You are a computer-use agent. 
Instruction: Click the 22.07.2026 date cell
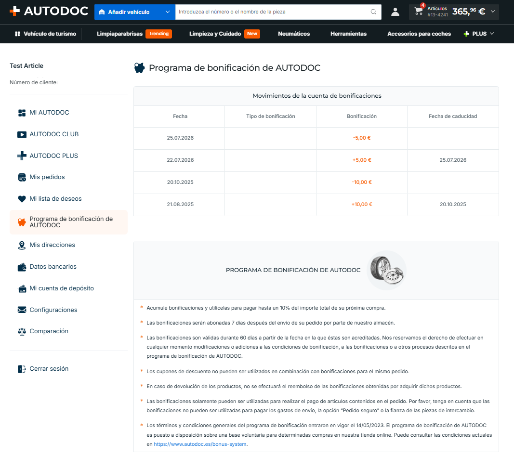pyautogui.click(x=180, y=160)
